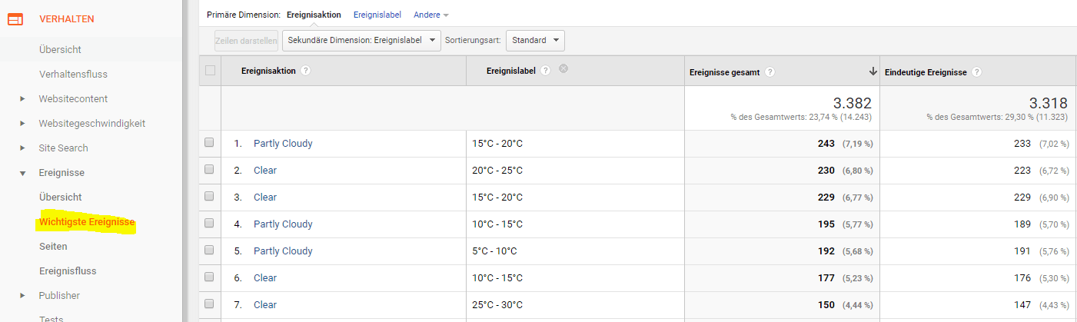Viewport: 1077px width, 322px height.
Task: Click the Zeilen darstellen button
Action: click(x=246, y=40)
